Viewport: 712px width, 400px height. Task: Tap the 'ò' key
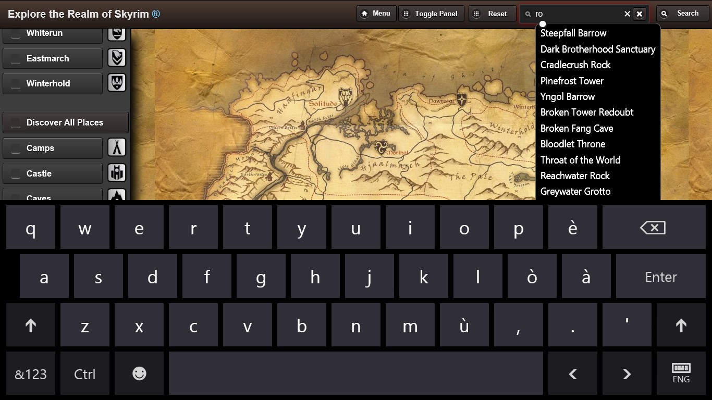[x=532, y=277]
